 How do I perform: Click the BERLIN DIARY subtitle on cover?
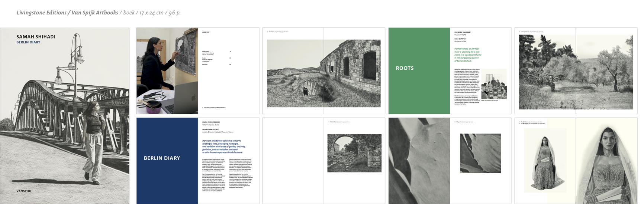click(28, 42)
